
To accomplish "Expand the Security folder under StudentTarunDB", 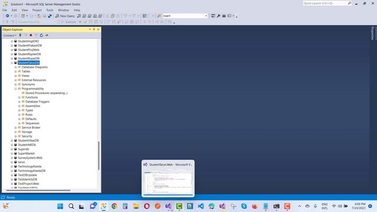I will 16,136.
